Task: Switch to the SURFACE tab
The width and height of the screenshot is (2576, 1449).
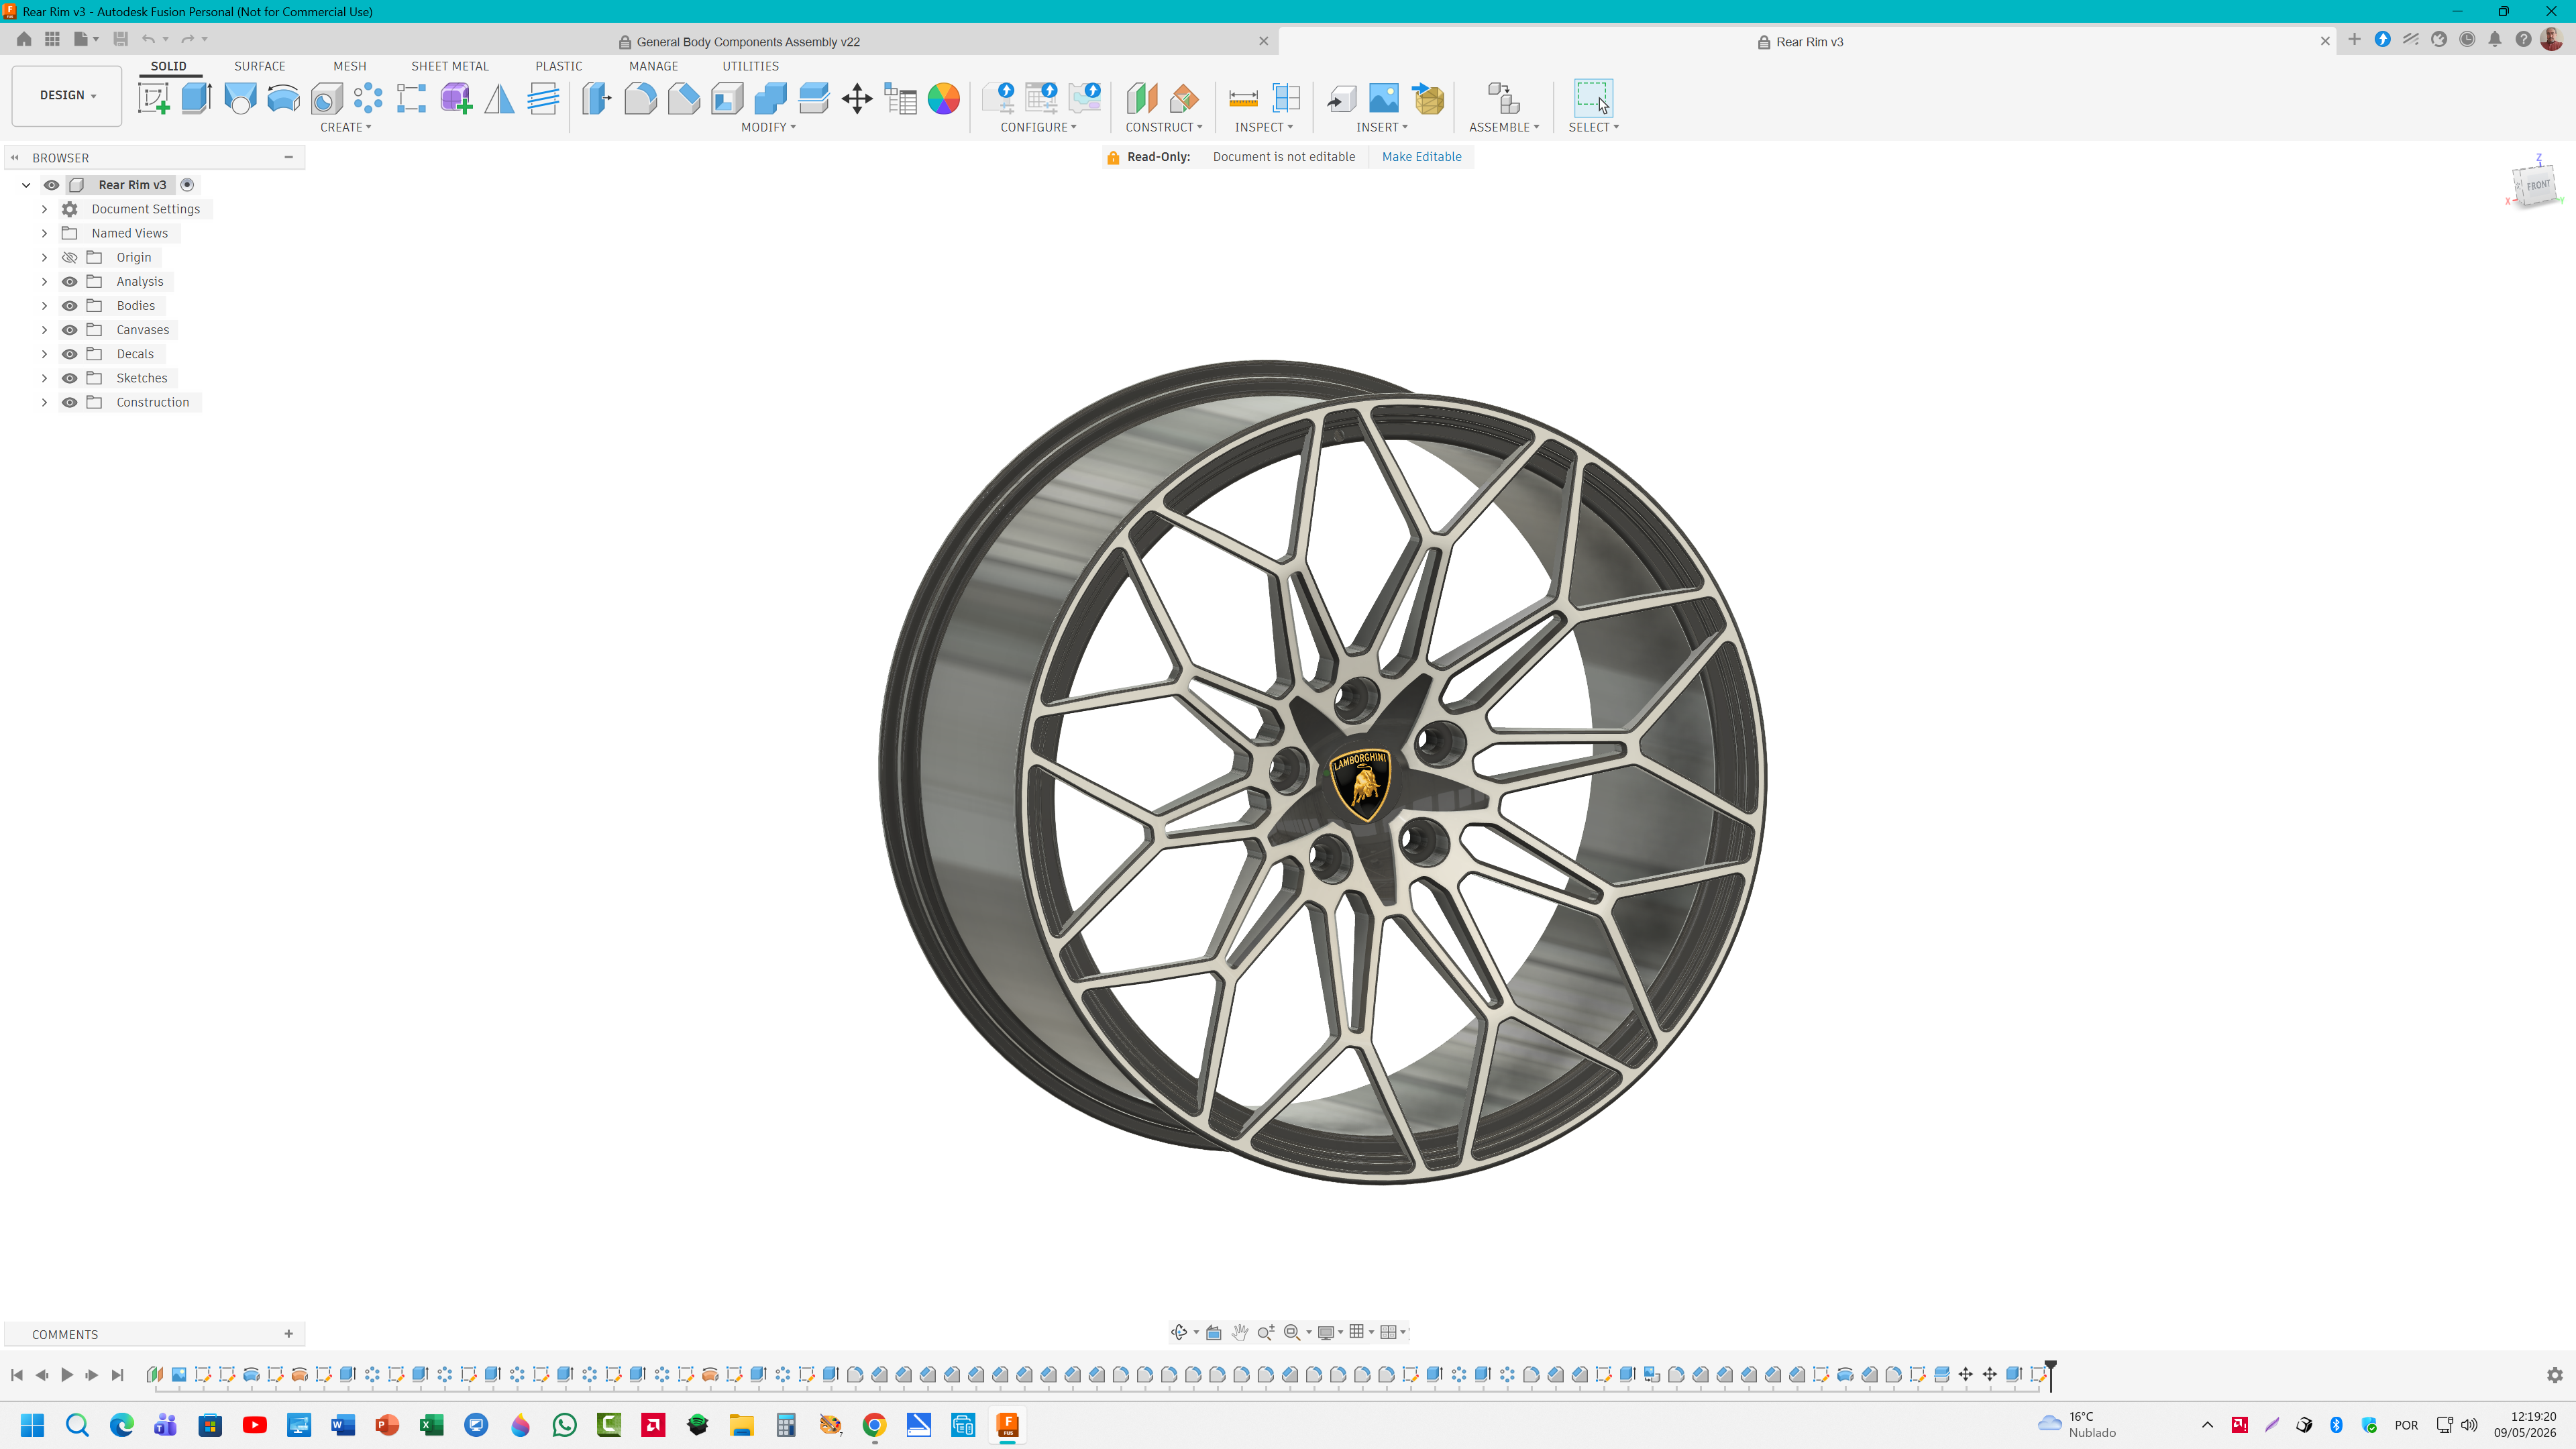Action: coord(260,66)
